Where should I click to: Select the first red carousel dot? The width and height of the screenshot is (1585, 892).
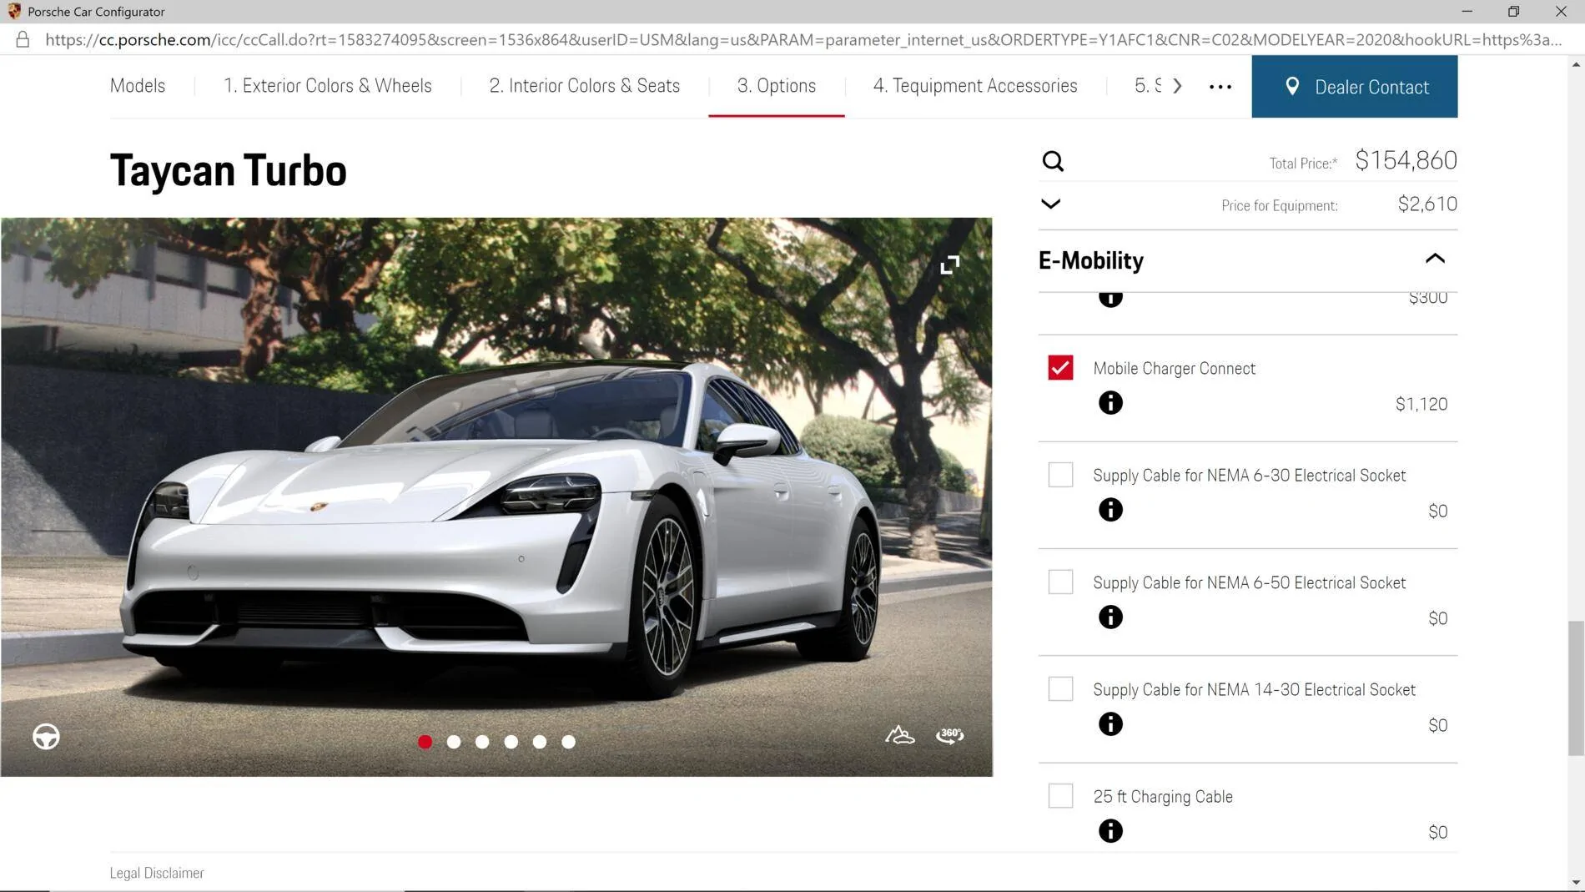coord(425,742)
